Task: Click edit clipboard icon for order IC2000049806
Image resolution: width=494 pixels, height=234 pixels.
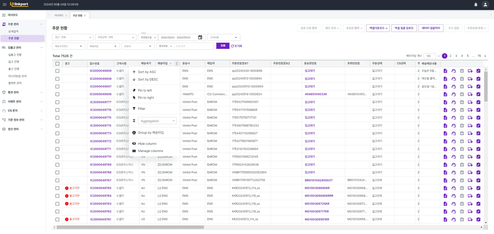Action: coord(478,94)
